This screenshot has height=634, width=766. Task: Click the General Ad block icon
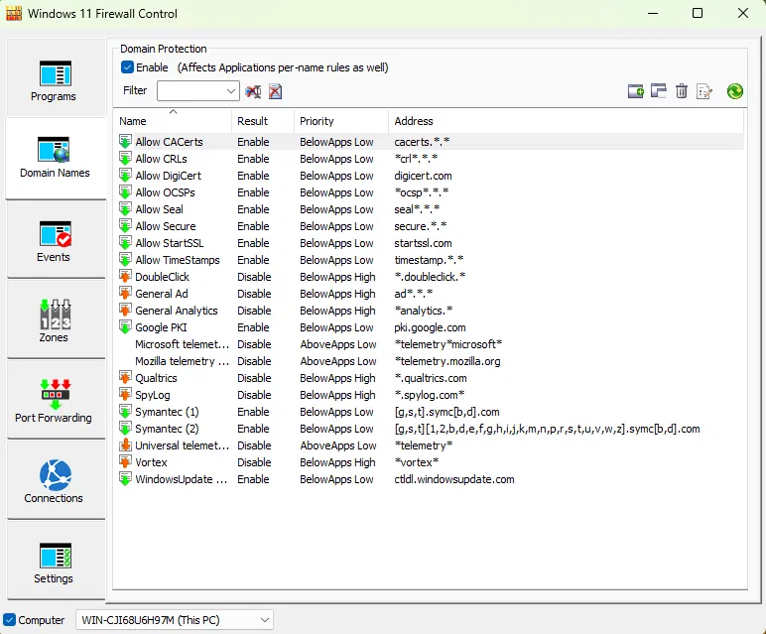click(125, 294)
